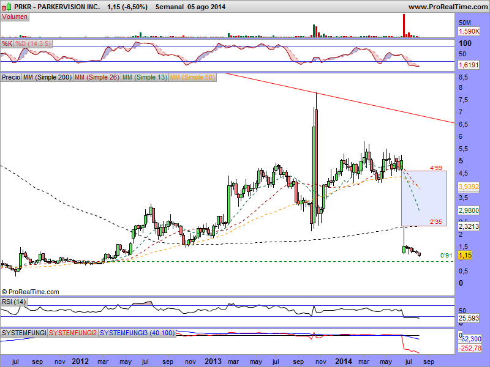Click the RSI value tag 25,593
This screenshot has height=367, width=490.
[x=469, y=318]
